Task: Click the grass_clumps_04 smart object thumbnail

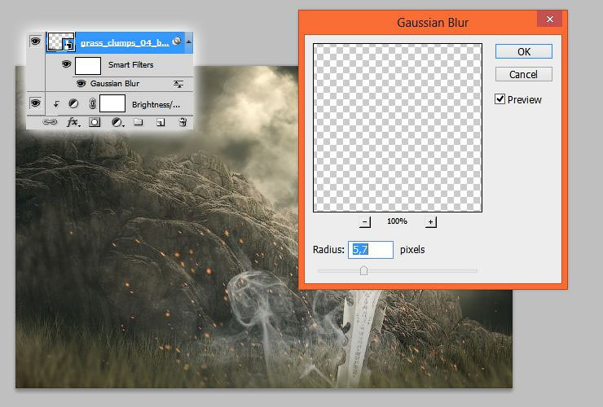Action: coord(60,42)
